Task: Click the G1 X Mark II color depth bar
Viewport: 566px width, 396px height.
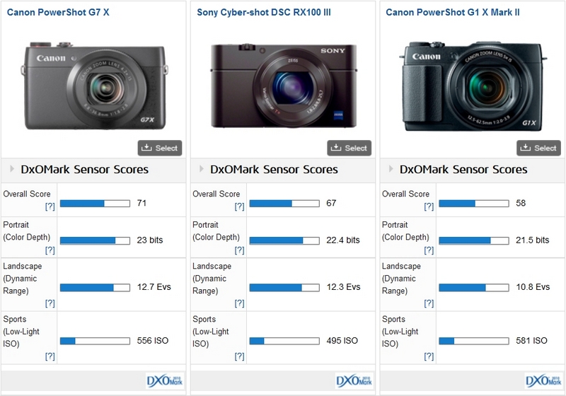Action: (474, 240)
